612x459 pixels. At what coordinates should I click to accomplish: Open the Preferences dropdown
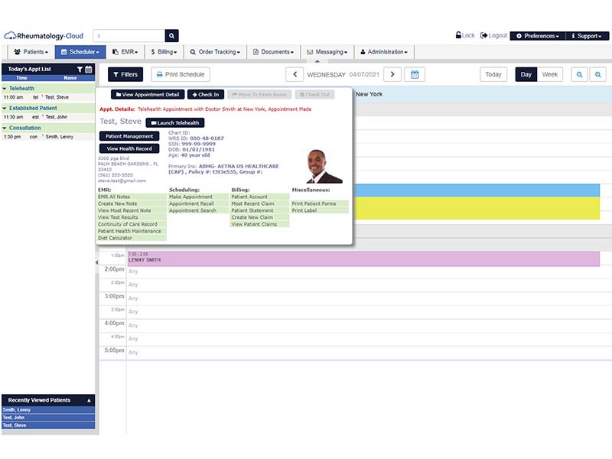[x=538, y=36]
